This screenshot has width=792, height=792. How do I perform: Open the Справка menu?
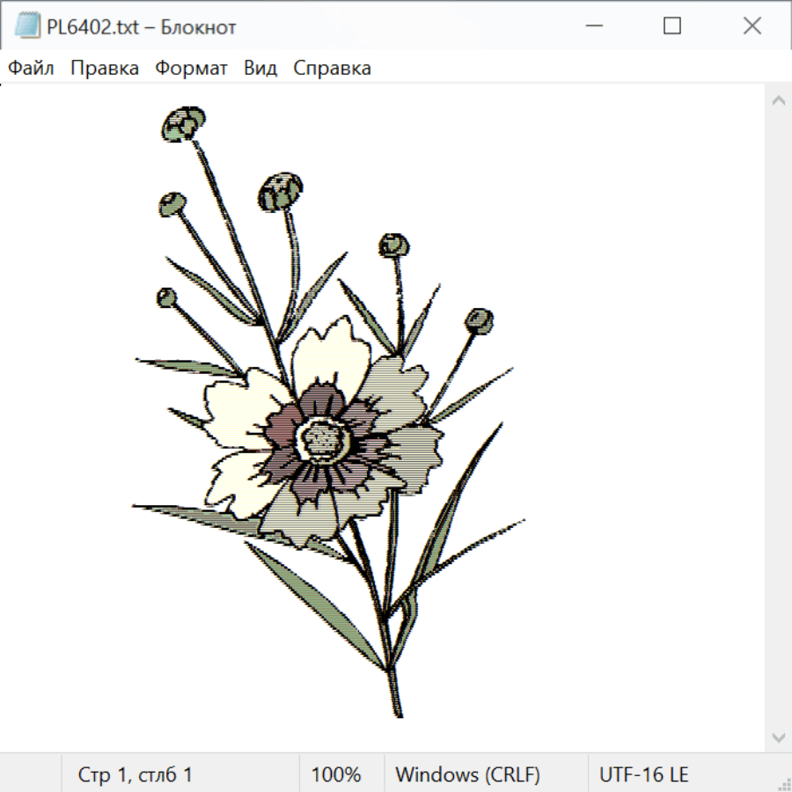tap(332, 68)
